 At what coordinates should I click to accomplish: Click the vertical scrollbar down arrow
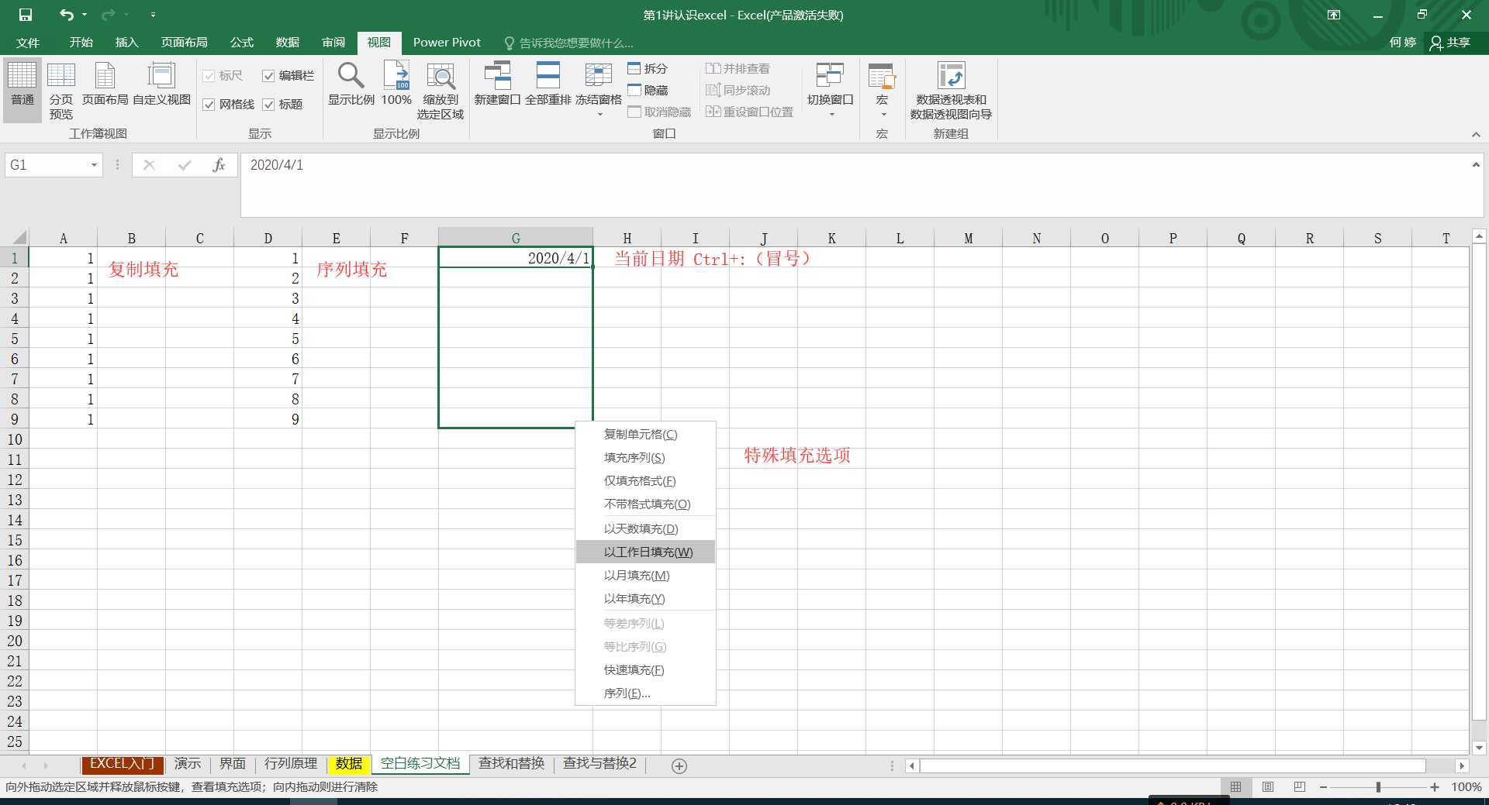1479,748
